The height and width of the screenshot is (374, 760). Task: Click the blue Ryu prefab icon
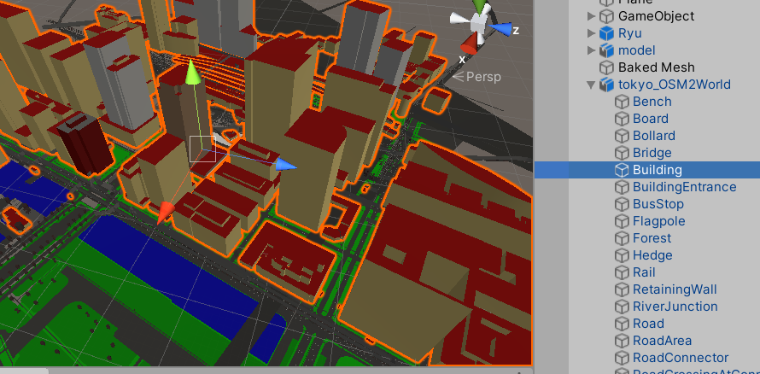point(606,33)
